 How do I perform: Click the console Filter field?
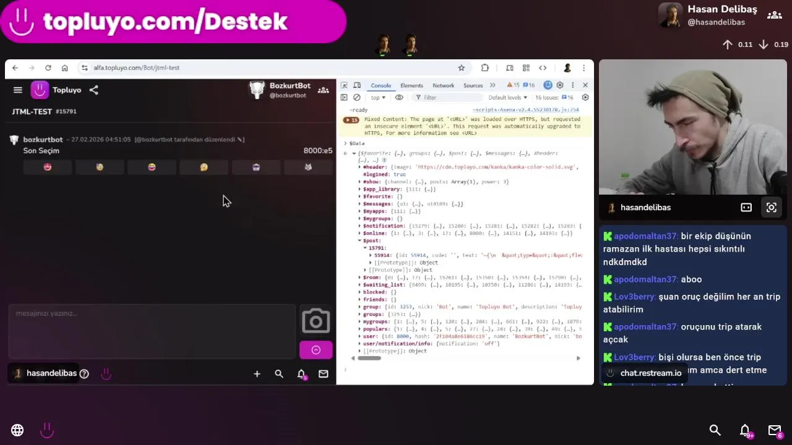point(448,98)
